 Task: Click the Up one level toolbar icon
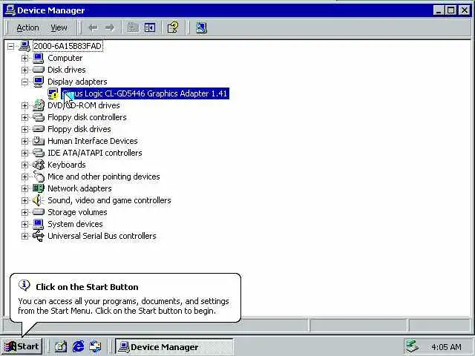133,28
